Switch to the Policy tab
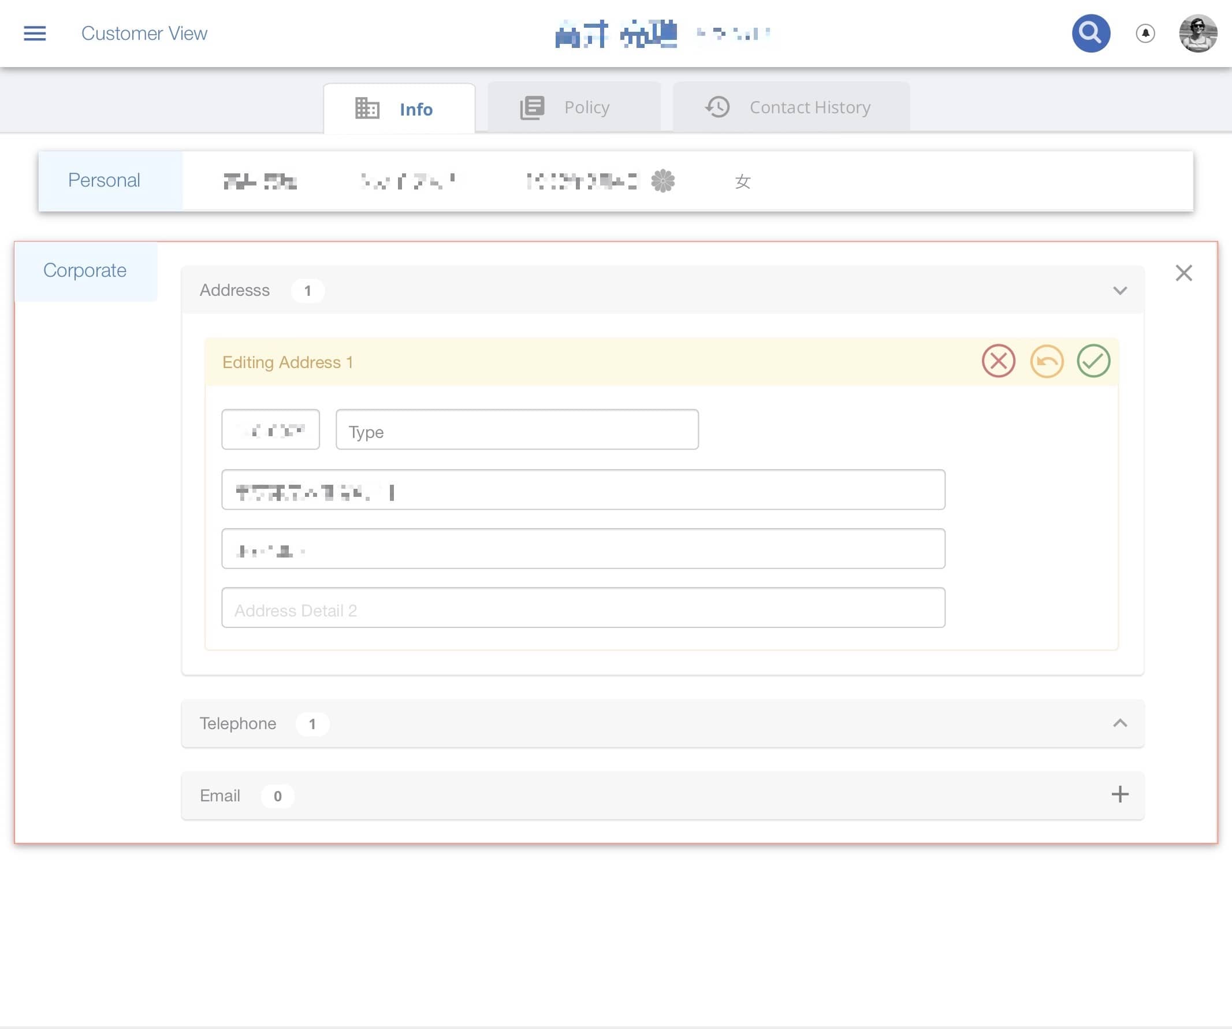Image resolution: width=1232 pixels, height=1029 pixels. (x=573, y=107)
